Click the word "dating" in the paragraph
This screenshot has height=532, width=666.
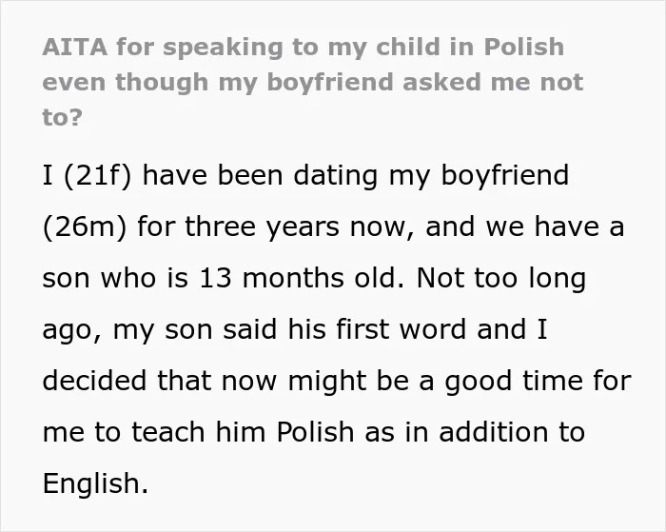336,175
